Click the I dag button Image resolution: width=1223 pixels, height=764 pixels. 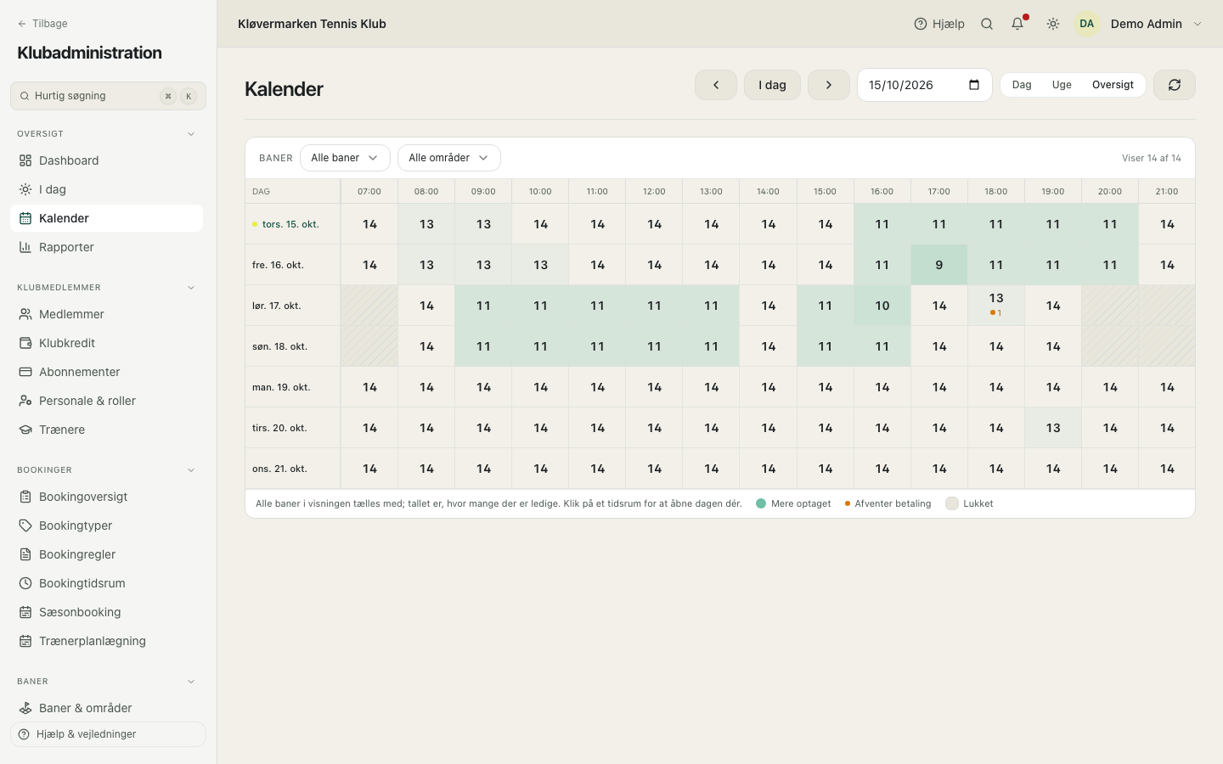tap(772, 85)
